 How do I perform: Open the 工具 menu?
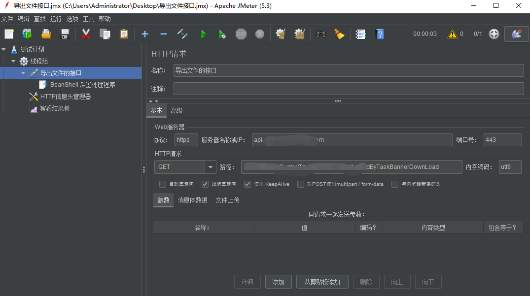[x=88, y=19]
